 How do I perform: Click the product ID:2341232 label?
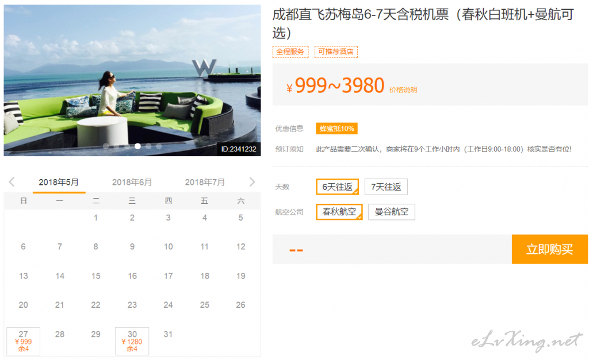239,149
